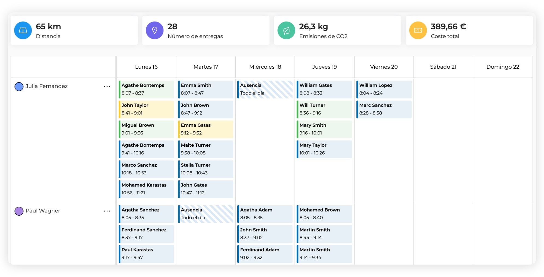
Task: Open John Taylor's 8:41 delivery card
Action: [146, 109]
